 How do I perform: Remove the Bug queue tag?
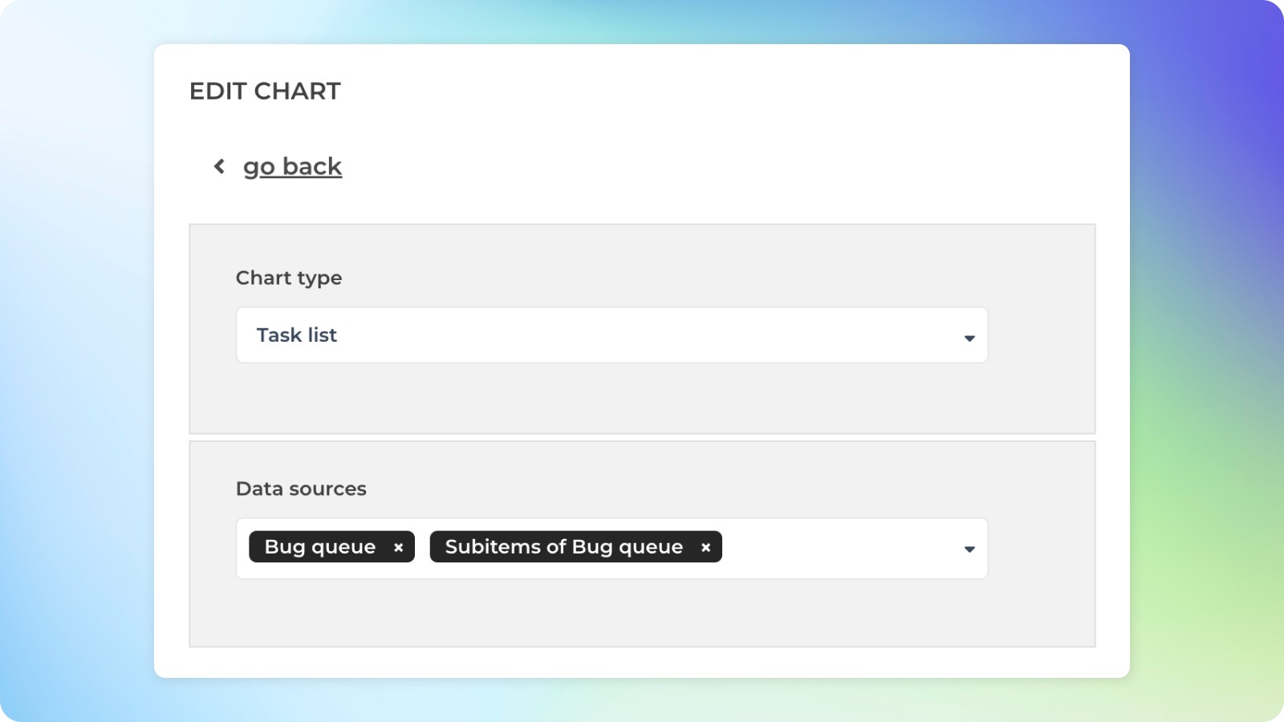[x=398, y=547]
